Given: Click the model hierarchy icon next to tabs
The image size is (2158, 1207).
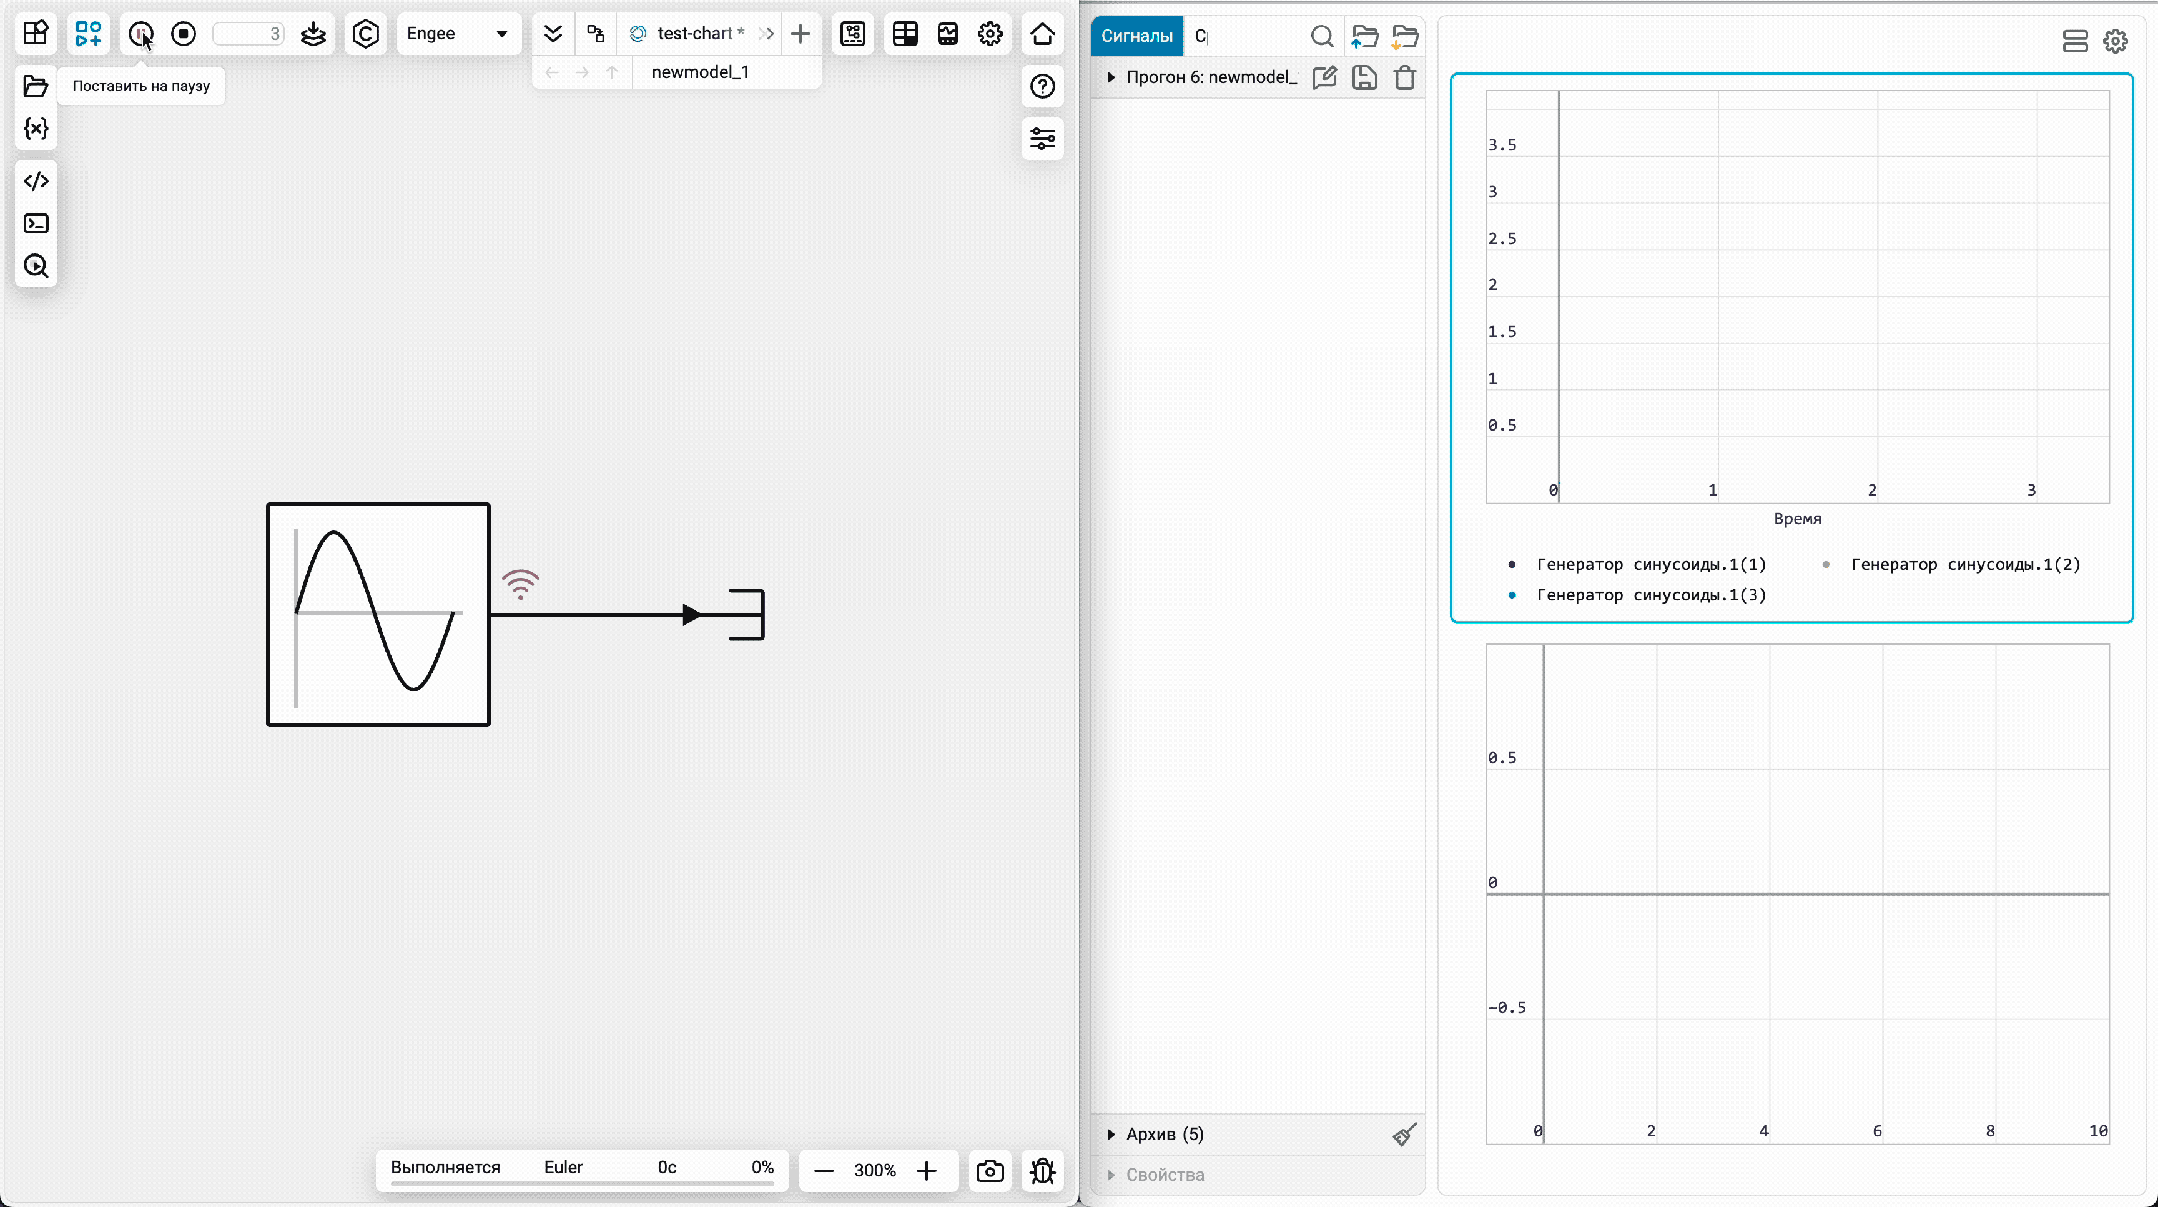Looking at the screenshot, I should click(x=596, y=34).
